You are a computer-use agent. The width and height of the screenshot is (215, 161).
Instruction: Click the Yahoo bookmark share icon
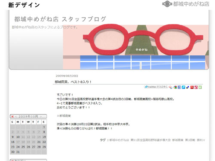coord(171,87)
